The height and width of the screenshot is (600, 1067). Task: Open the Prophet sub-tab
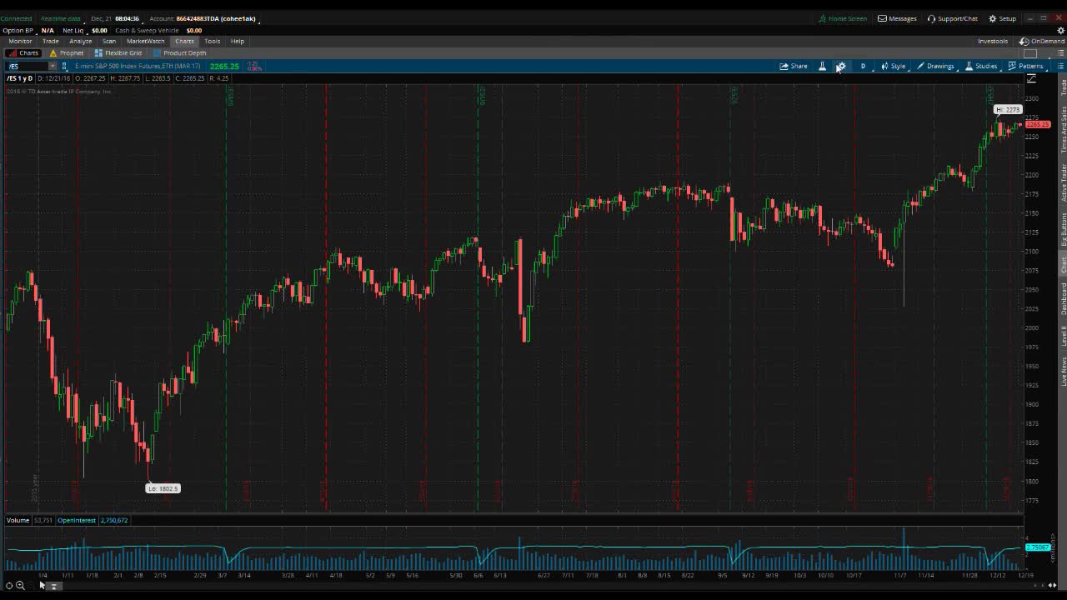pyautogui.click(x=67, y=52)
